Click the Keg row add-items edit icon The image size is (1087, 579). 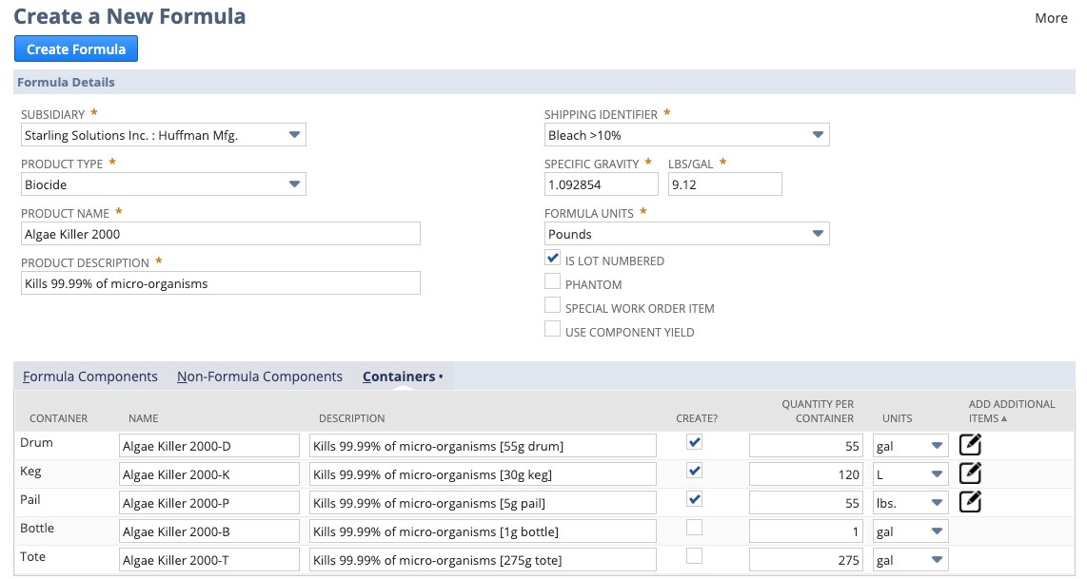pos(970,473)
